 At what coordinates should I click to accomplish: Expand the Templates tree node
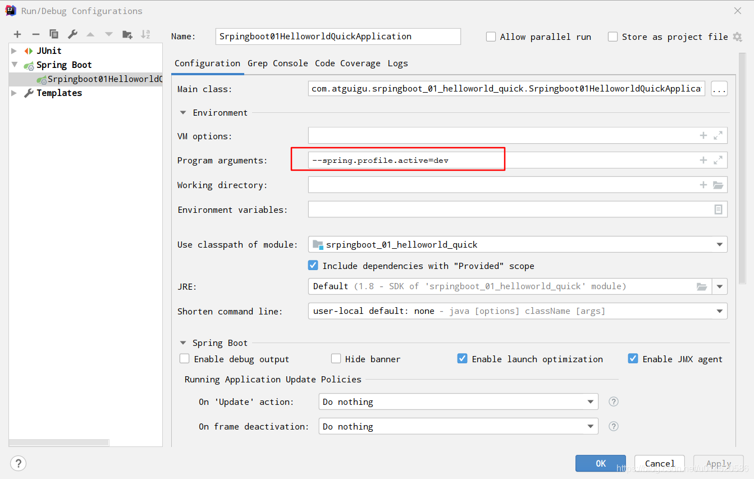(x=14, y=93)
